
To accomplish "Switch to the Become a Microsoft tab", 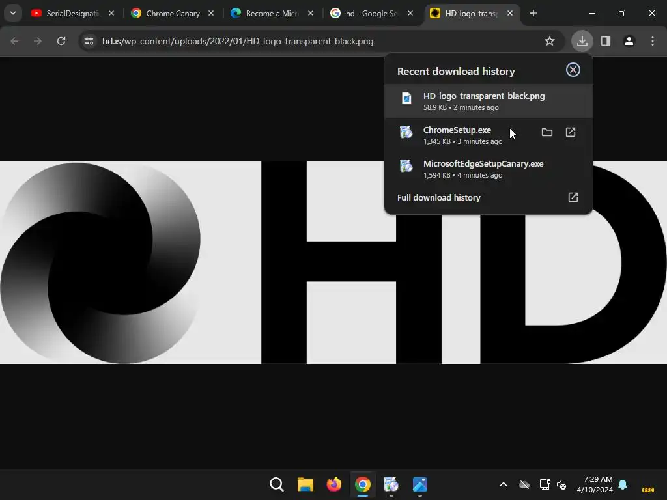I will click(272, 14).
